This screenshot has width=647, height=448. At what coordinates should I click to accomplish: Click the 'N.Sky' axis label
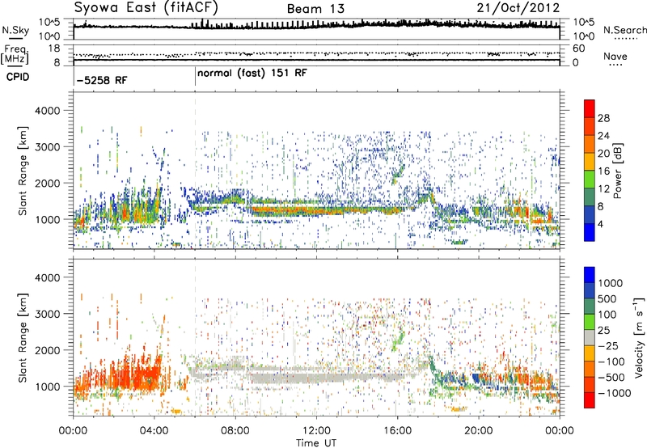(x=15, y=30)
